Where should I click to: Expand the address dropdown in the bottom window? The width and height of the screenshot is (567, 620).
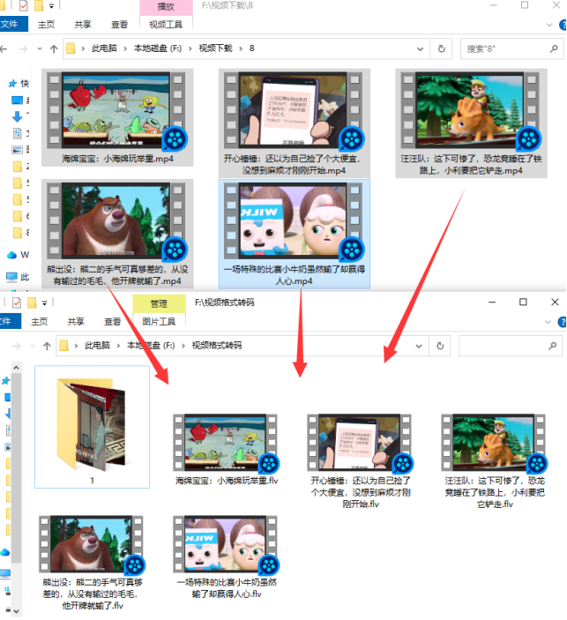(419, 346)
